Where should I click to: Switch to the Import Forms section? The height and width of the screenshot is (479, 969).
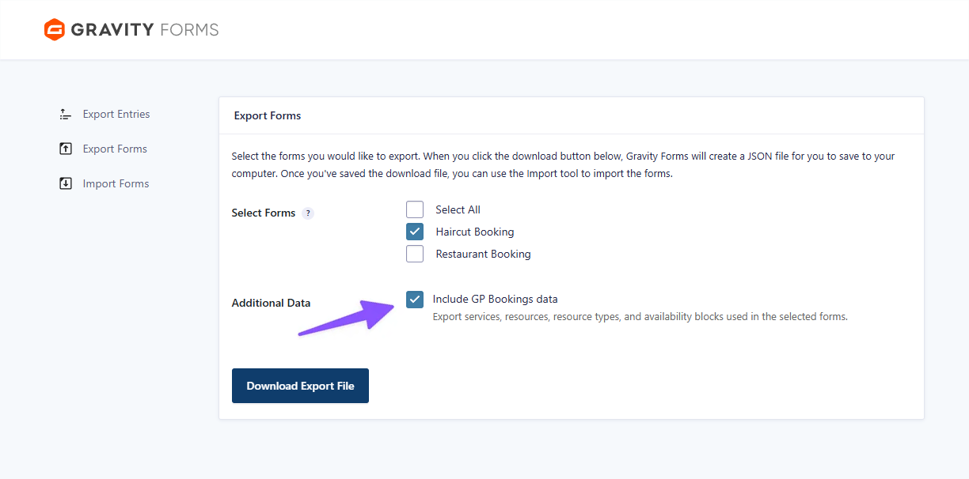click(116, 184)
